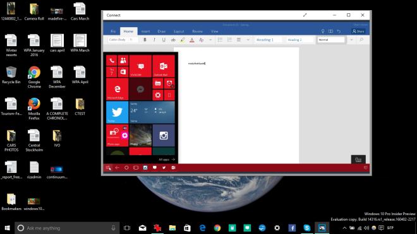
Task: Switch to the Layout ribbon tab
Action: pos(179,32)
